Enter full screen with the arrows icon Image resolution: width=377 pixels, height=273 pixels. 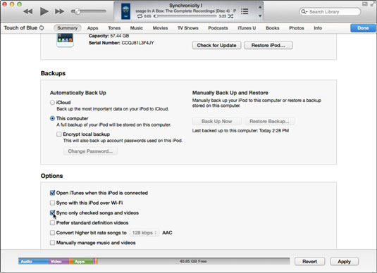(x=373, y=4)
